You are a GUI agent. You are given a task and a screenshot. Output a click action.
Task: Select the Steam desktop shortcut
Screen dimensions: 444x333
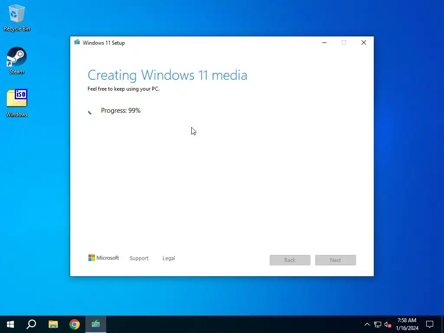(x=17, y=61)
